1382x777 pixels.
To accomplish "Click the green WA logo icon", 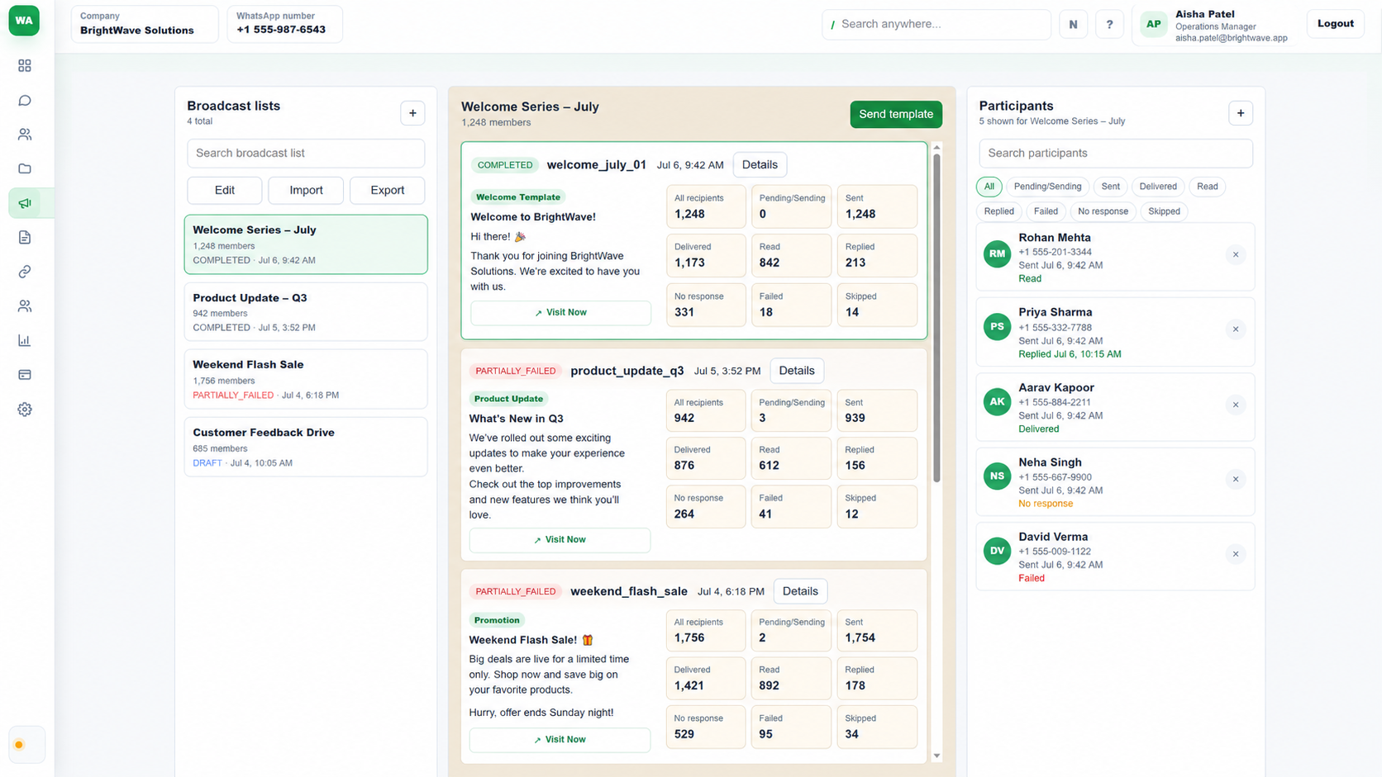I will [x=24, y=21].
